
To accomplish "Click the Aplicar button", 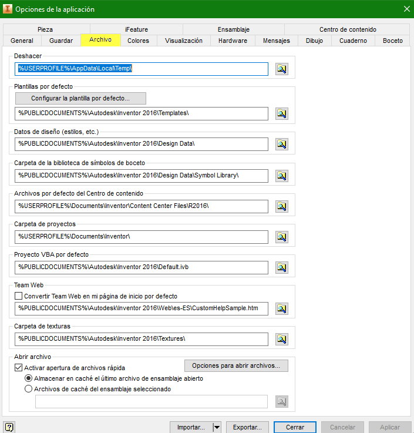I will [x=390, y=427].
